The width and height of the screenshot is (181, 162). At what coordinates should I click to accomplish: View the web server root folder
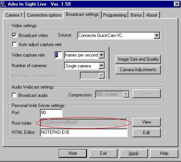point(146,122)
